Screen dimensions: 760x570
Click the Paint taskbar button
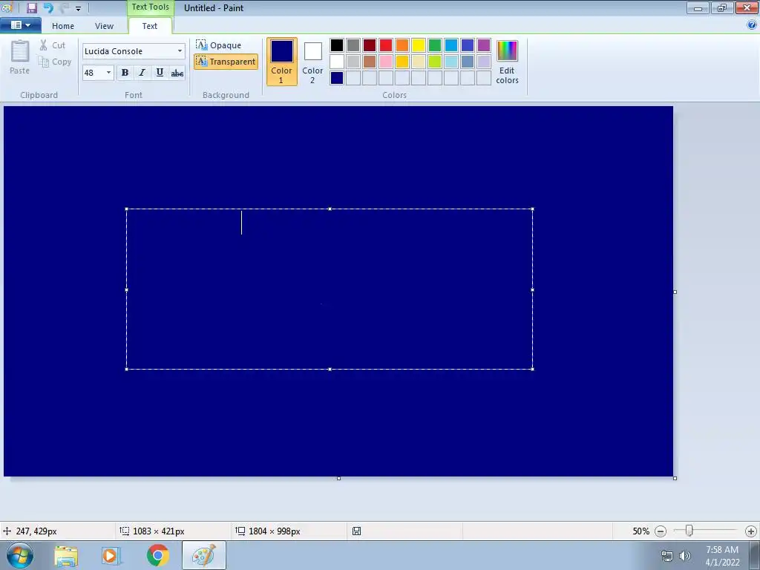(x=204, y=555)
